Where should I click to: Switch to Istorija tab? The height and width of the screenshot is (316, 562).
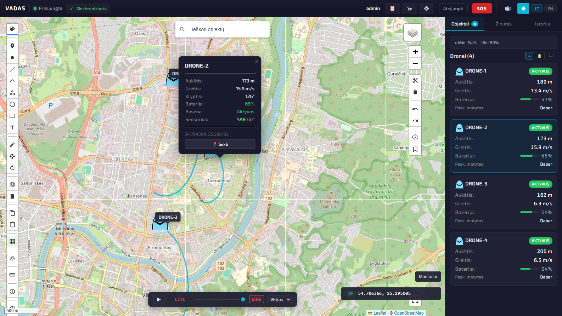[543, 24]
